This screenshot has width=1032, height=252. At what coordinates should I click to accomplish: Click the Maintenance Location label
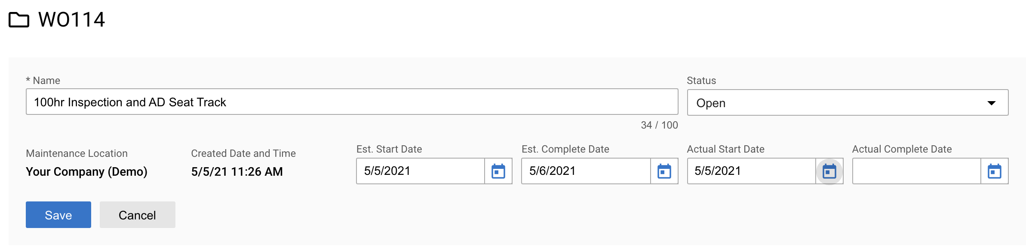77,153
